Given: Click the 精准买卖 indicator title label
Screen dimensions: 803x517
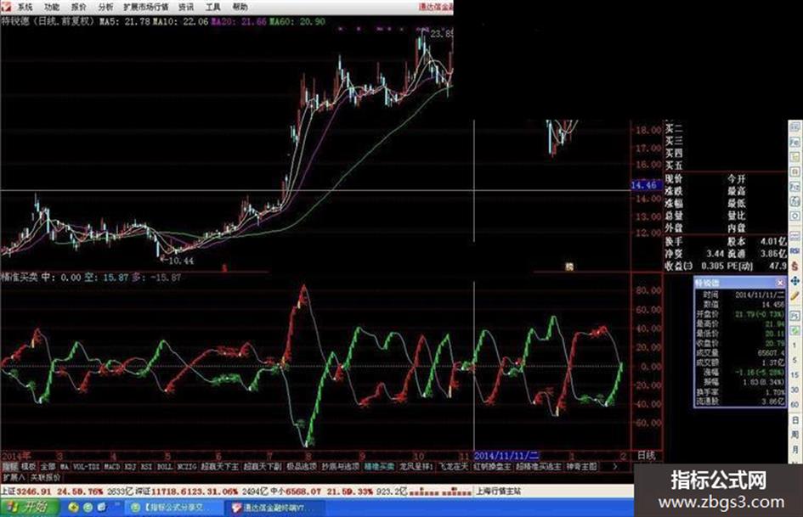Looking at the screenshot, I should click(x=20, y=277).
